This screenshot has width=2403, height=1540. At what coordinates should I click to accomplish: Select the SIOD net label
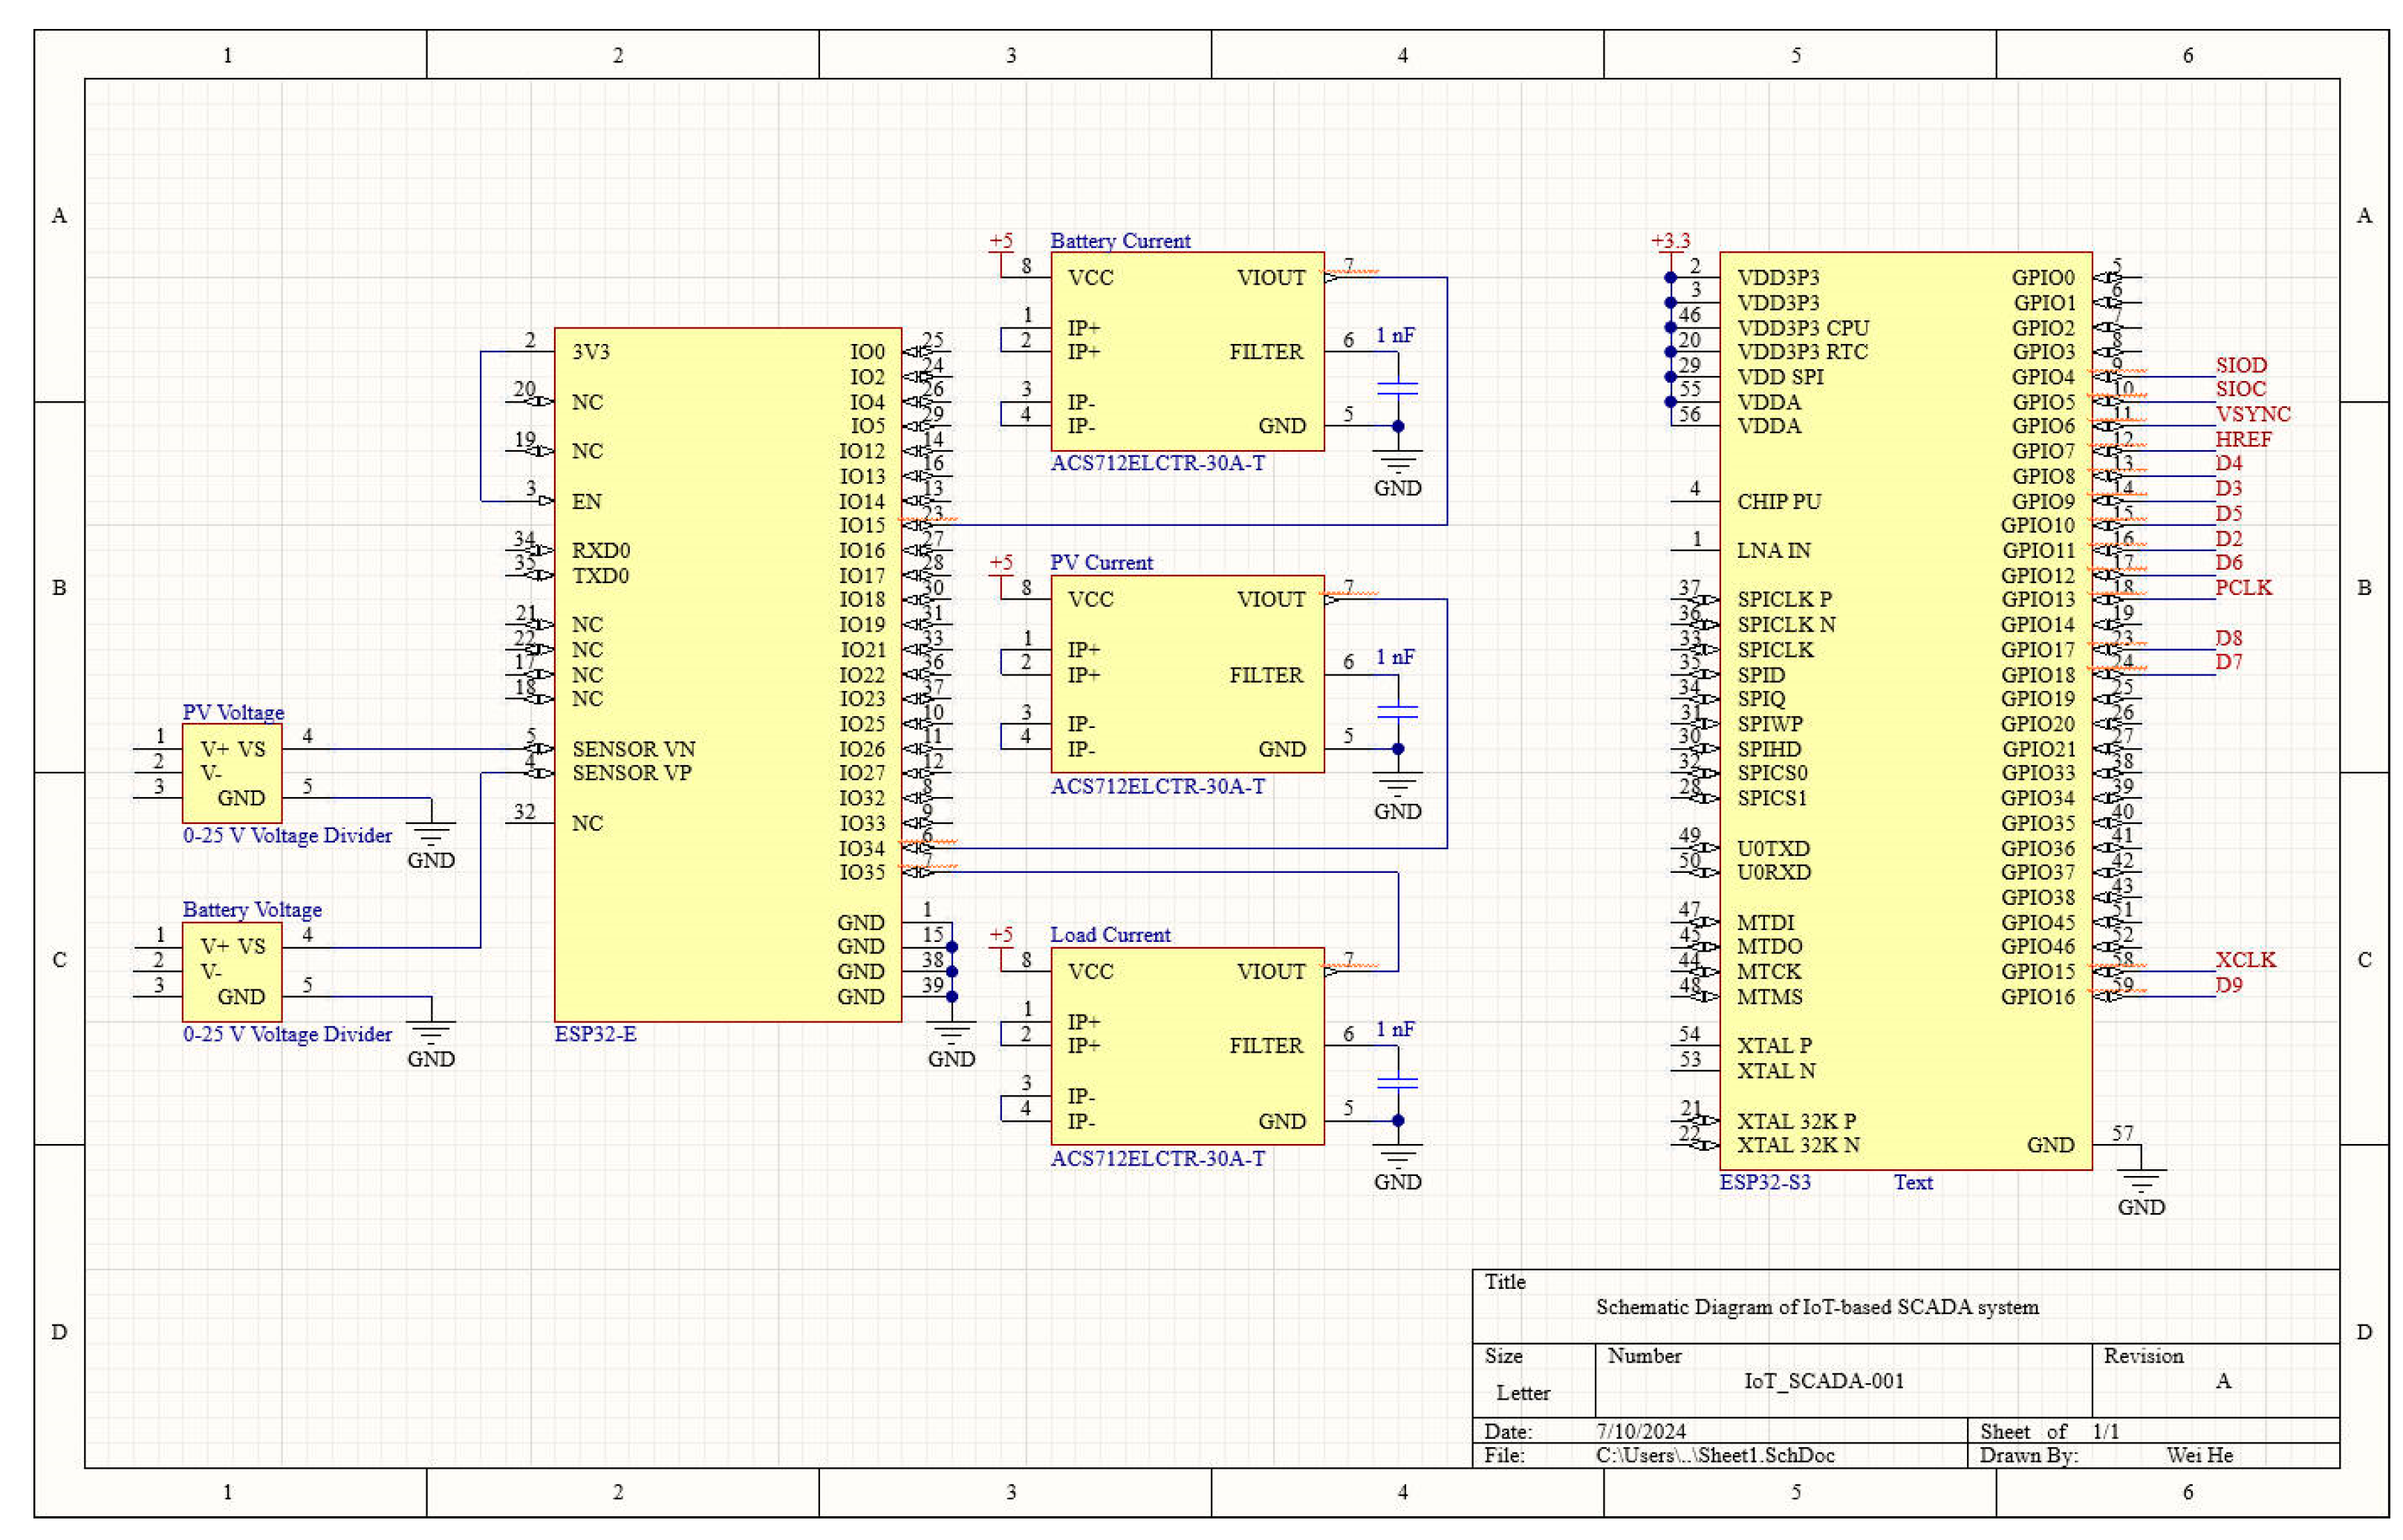pos(2240,365)
